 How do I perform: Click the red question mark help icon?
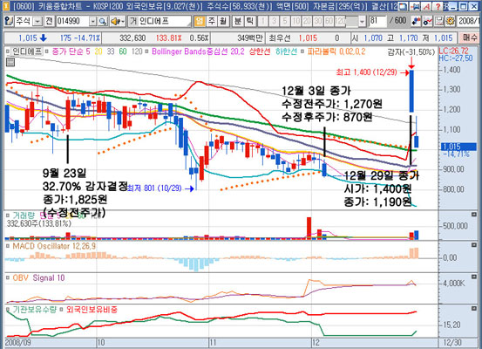(438, 6)
